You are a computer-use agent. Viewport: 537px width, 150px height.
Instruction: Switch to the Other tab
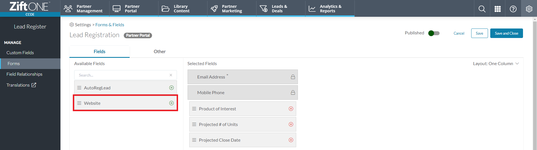pos(160,51)
